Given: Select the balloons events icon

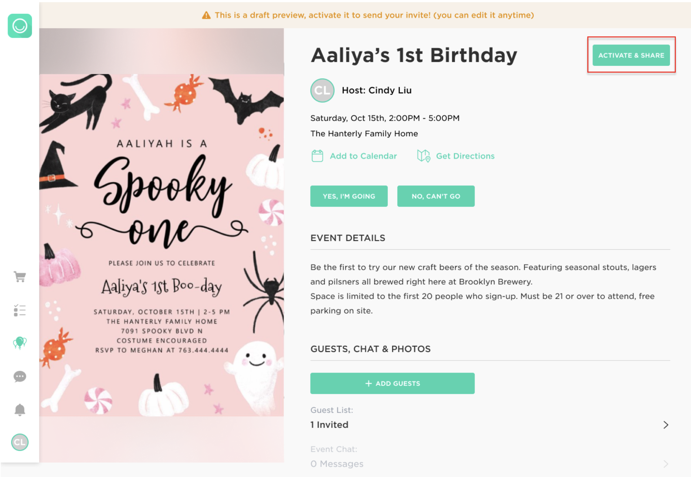Looking at the screenshot, I should (x=20, y=343).
